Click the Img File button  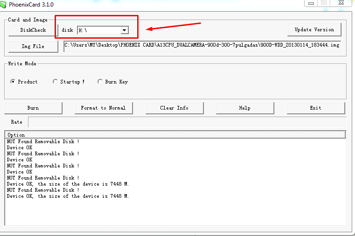(33, 46)
